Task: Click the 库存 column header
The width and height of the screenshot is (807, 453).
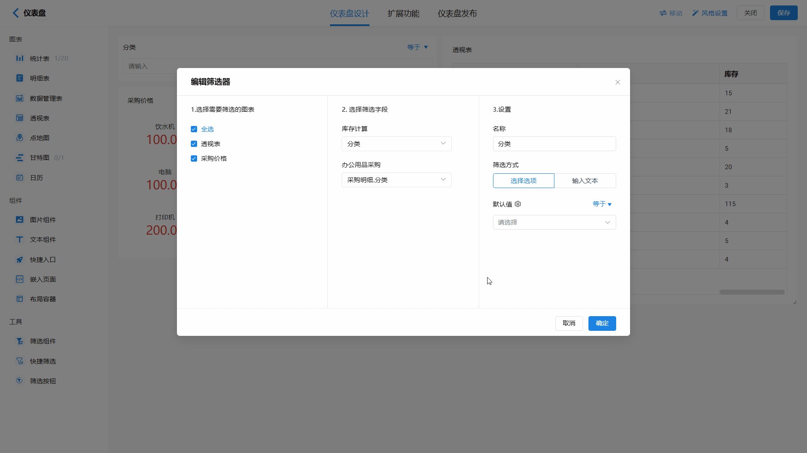Action: (x=753, y=74)
